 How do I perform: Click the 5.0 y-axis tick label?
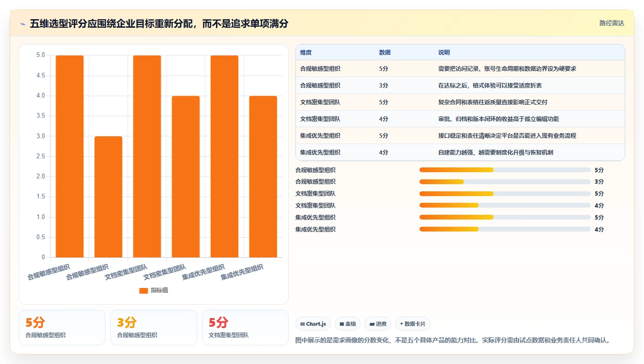(41, 55)
